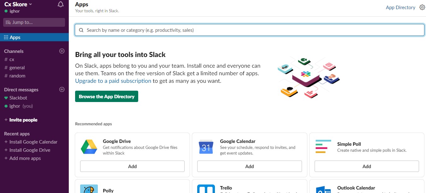
Task: Add a channel with plus icon
Action: (x=62, y=51)
